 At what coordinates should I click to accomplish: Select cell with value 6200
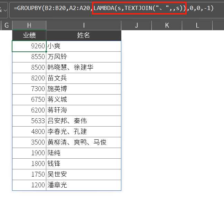click(29, 110)
